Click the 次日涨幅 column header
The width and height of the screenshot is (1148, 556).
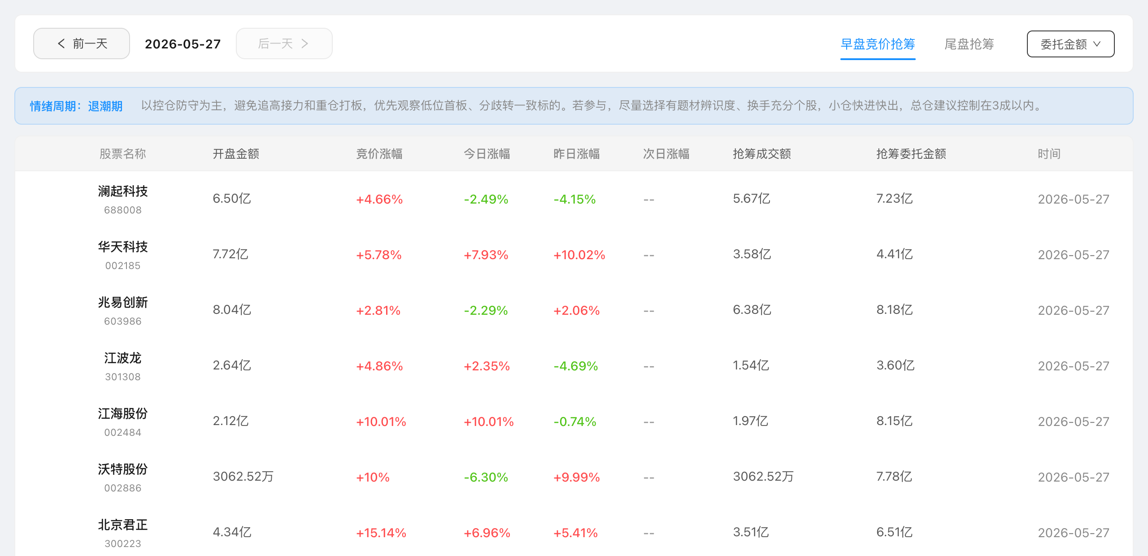[666, 154]
